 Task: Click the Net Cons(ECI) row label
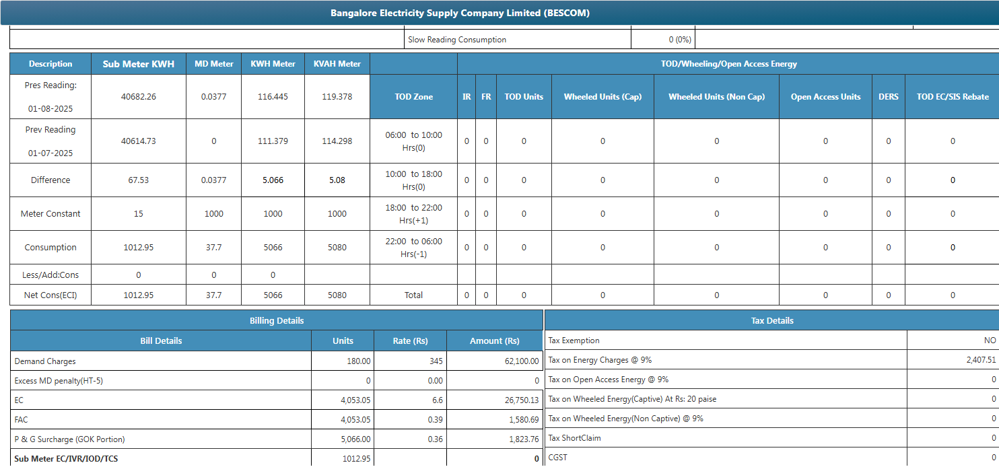[x=50, y=295]
